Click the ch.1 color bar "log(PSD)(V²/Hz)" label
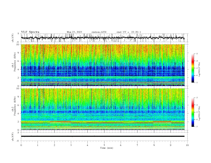Screen dimensions: 211x163 point(200,70)
